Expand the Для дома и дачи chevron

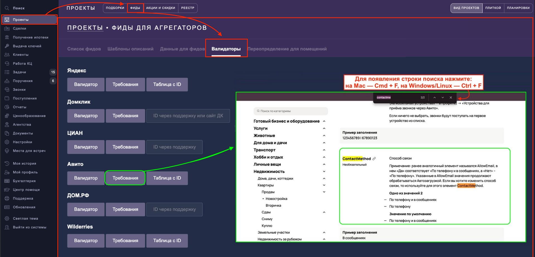[x=324, y=143]
